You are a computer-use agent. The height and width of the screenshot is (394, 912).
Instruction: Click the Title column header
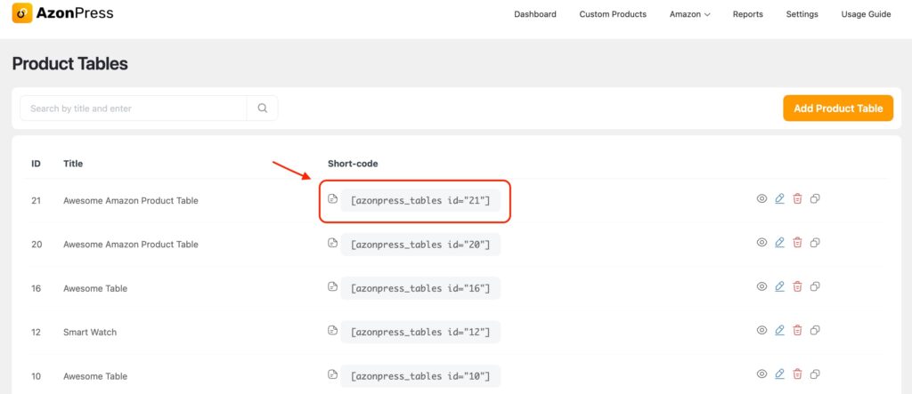(73, 164)
